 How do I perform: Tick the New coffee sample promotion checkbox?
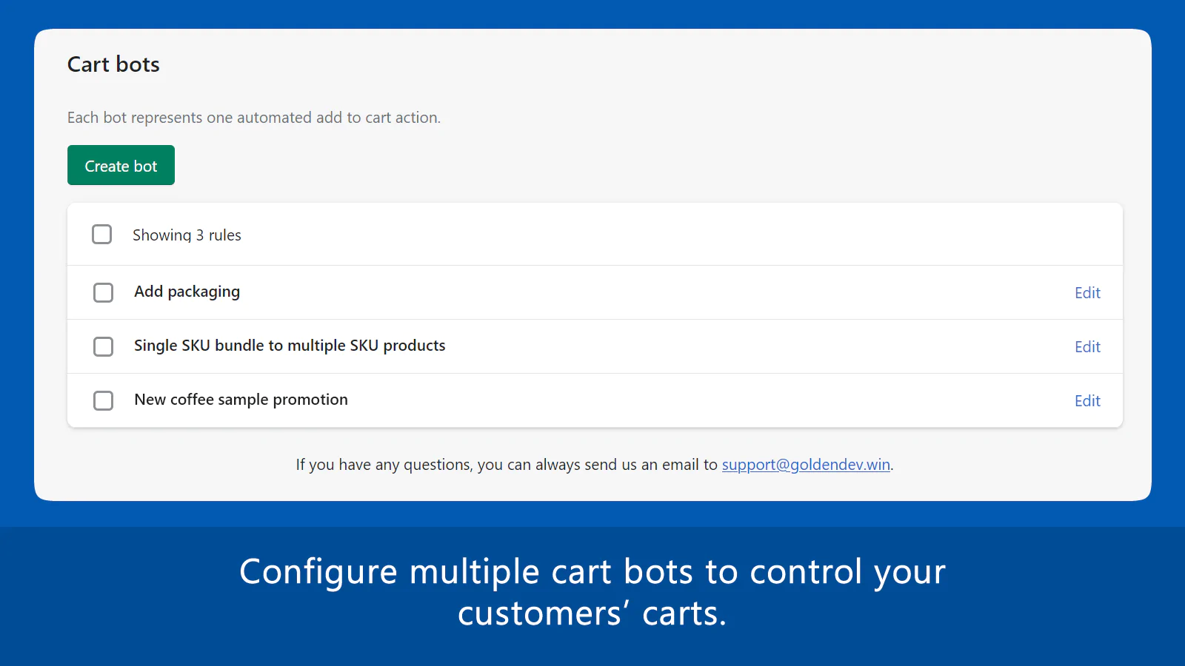pos(103,400)
